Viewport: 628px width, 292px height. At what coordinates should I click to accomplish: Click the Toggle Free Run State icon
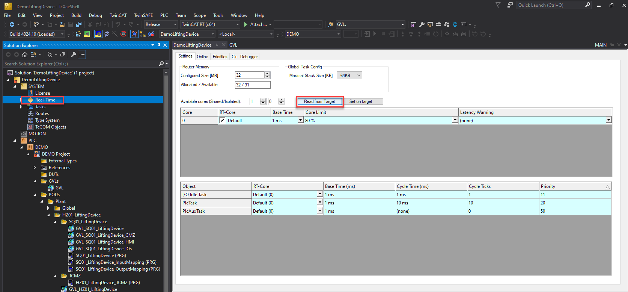(x=123, y=34)
